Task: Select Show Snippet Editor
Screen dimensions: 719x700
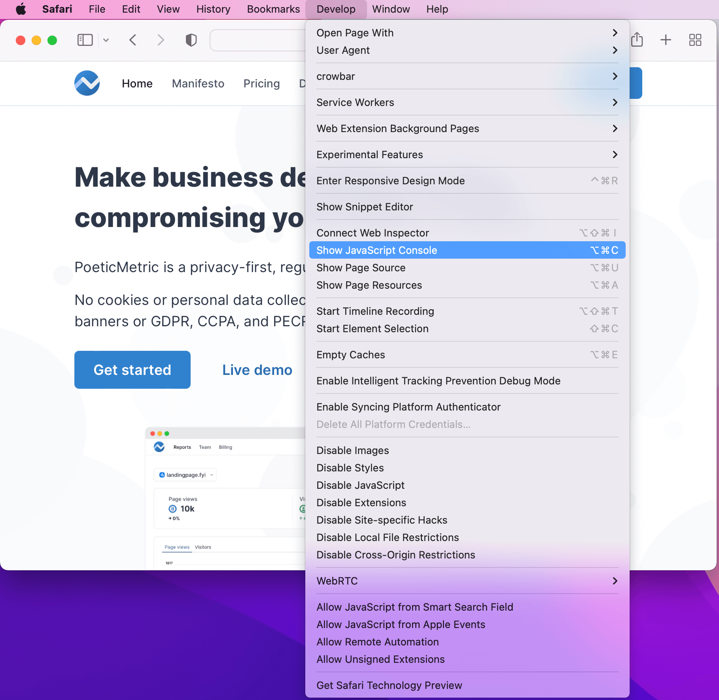Action: point(467,207)
